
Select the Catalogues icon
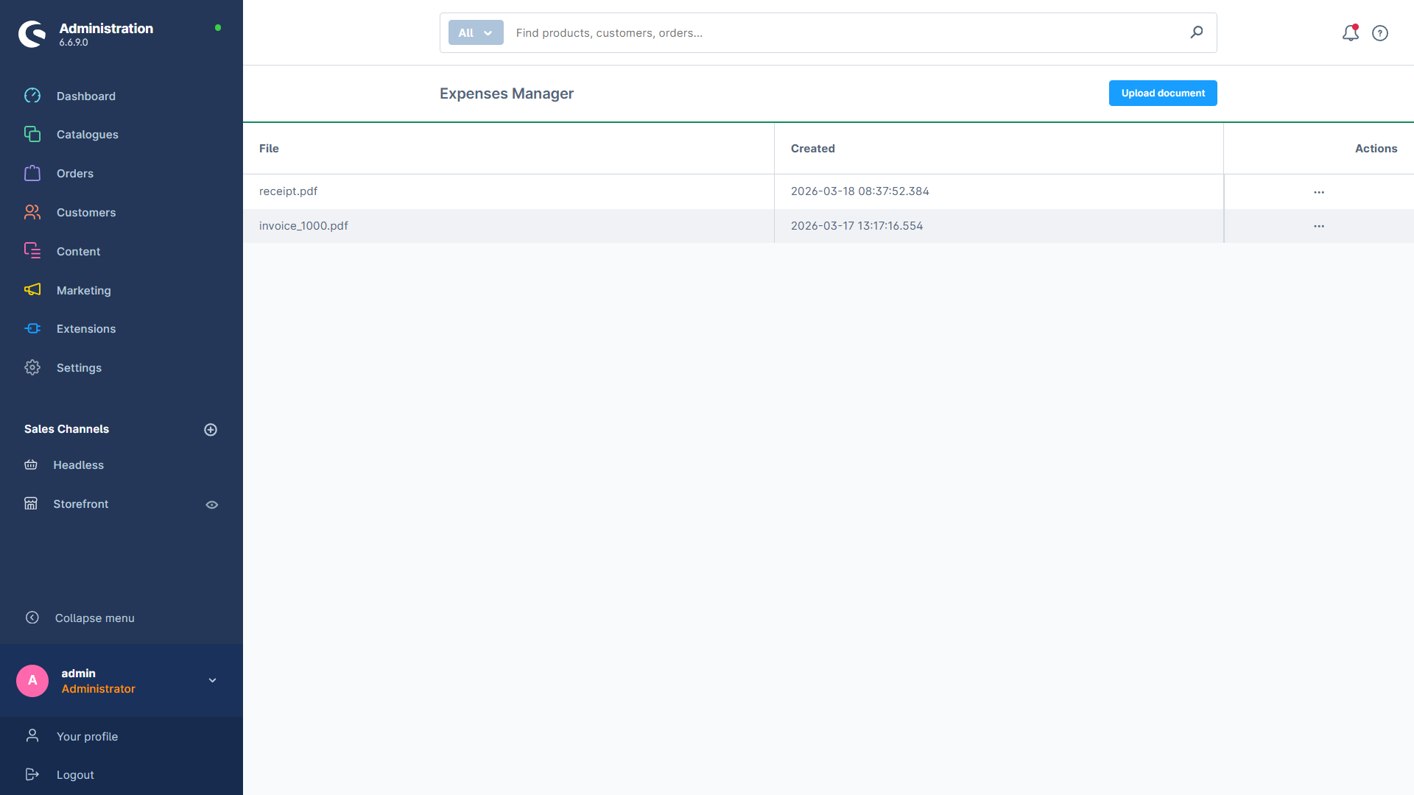pyautogui.click(x=32, y=134)
